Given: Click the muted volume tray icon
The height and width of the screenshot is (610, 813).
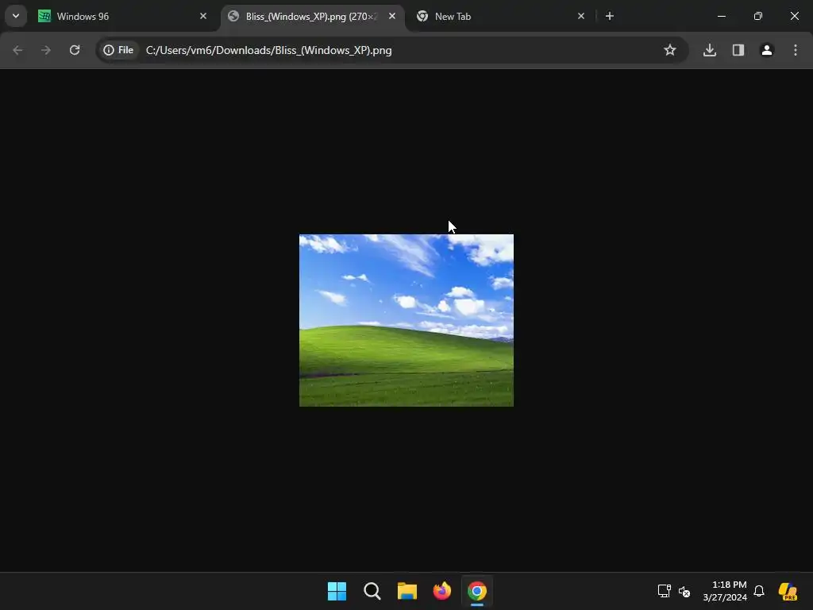Looking at the screenshot, I should click(684, 591).
